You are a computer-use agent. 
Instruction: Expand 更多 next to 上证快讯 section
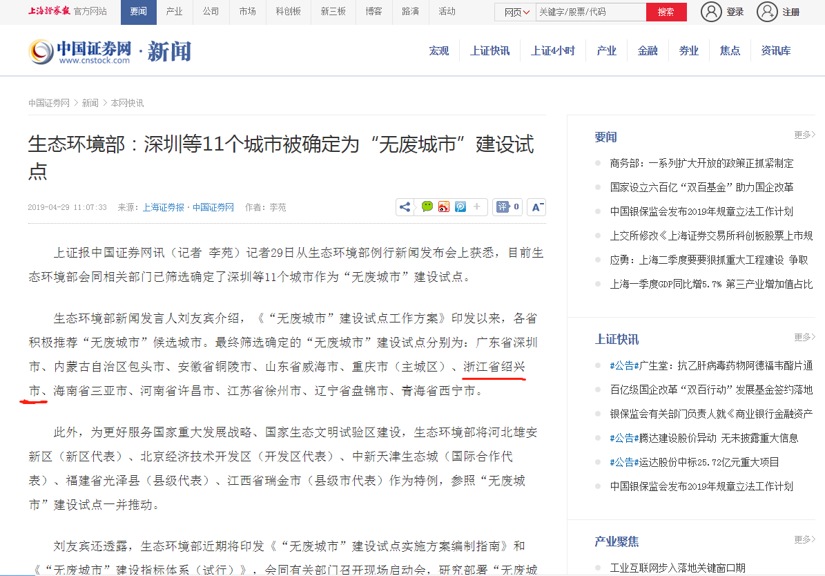pyautogui.click(x=804, y=337)
